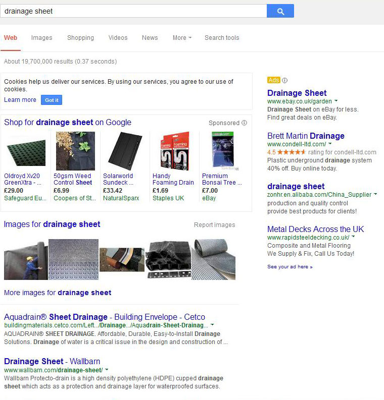
Task: Click the blue magnifier search button
Action: tap(280, 11)
